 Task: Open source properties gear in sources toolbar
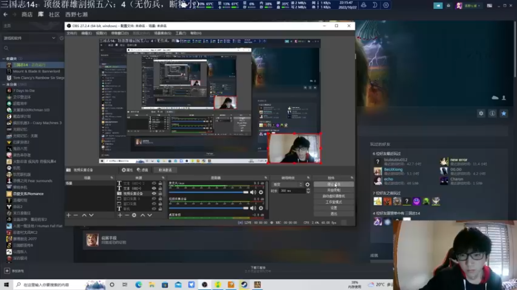tap(134, 215)
